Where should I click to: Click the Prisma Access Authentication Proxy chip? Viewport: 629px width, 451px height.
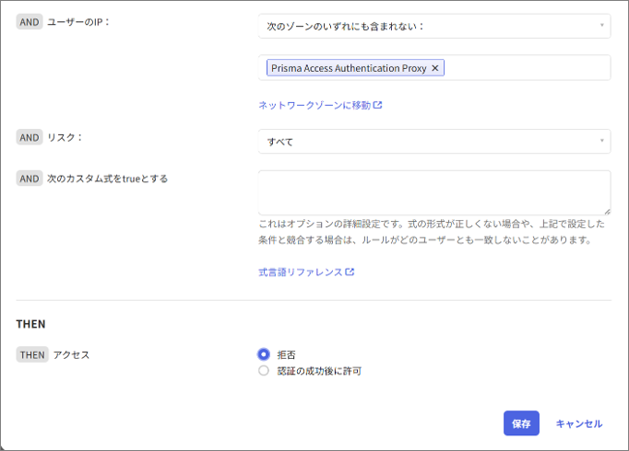[x=349, y=68]
